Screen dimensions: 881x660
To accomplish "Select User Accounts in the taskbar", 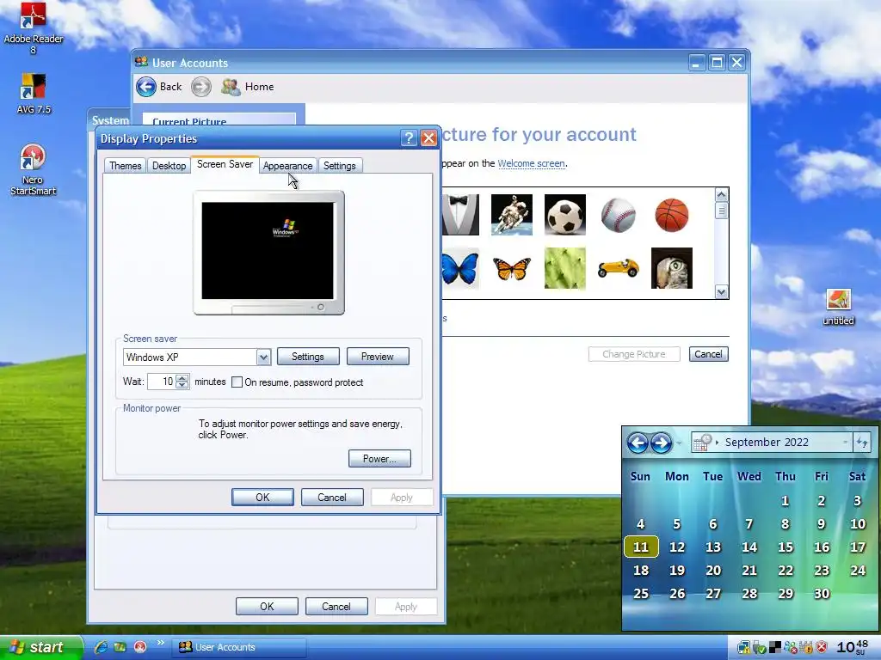I will click(x=239, y=648).
